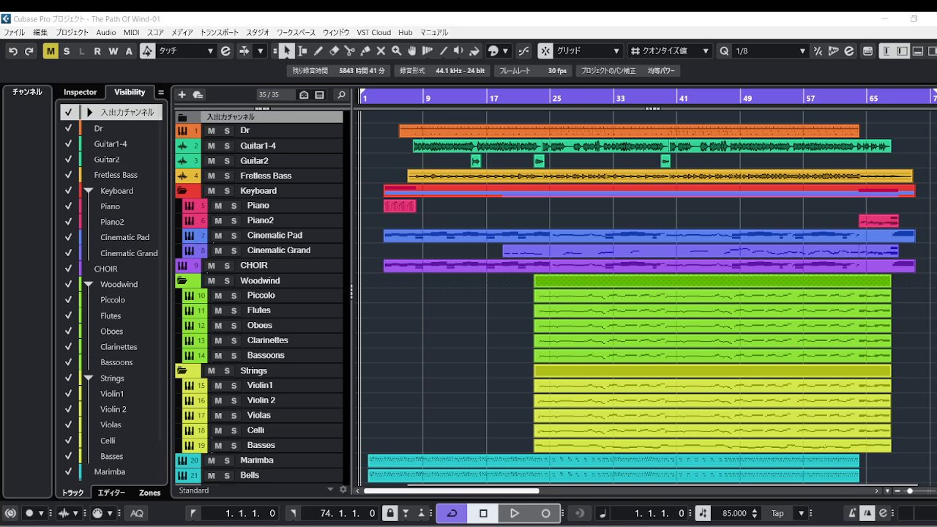Select the Object Selection arrow tool

click(x=286, y=51)
